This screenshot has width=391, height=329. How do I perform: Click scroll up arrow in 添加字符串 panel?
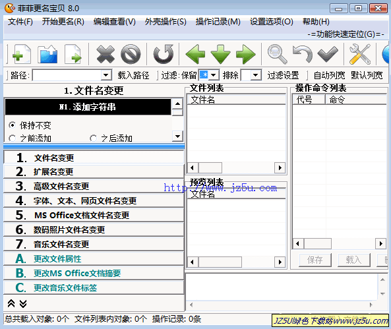pos(177,104)
